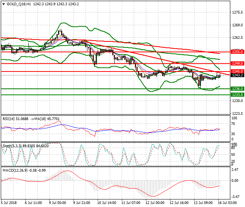Select the MACD(12,26,9) indicator label
245x207 pixels.
pyautogui.click(x=15, y=170)
